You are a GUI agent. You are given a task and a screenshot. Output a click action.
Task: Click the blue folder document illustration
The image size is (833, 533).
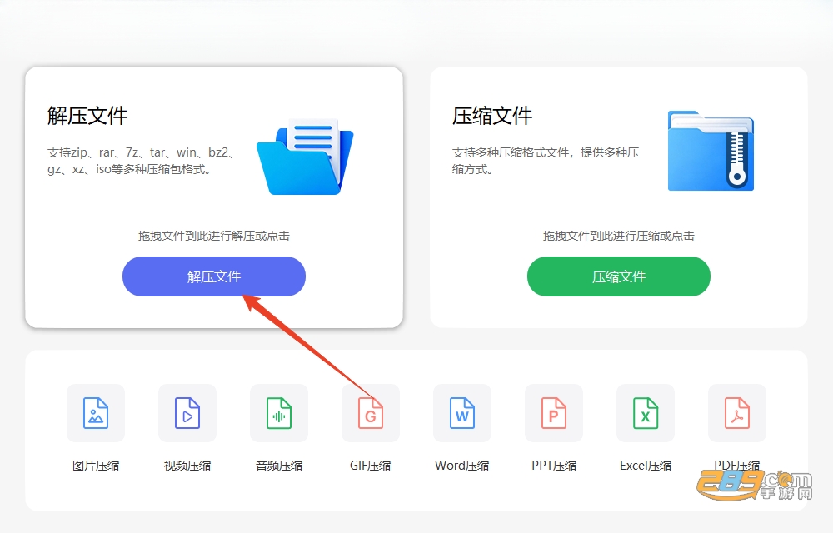[x=305, y=157]
